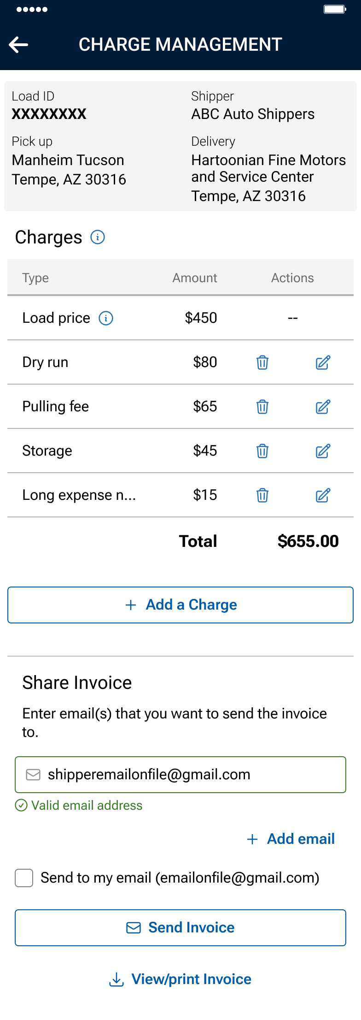Go back using the header arrow
The image size is (361, 1020).
18,45
